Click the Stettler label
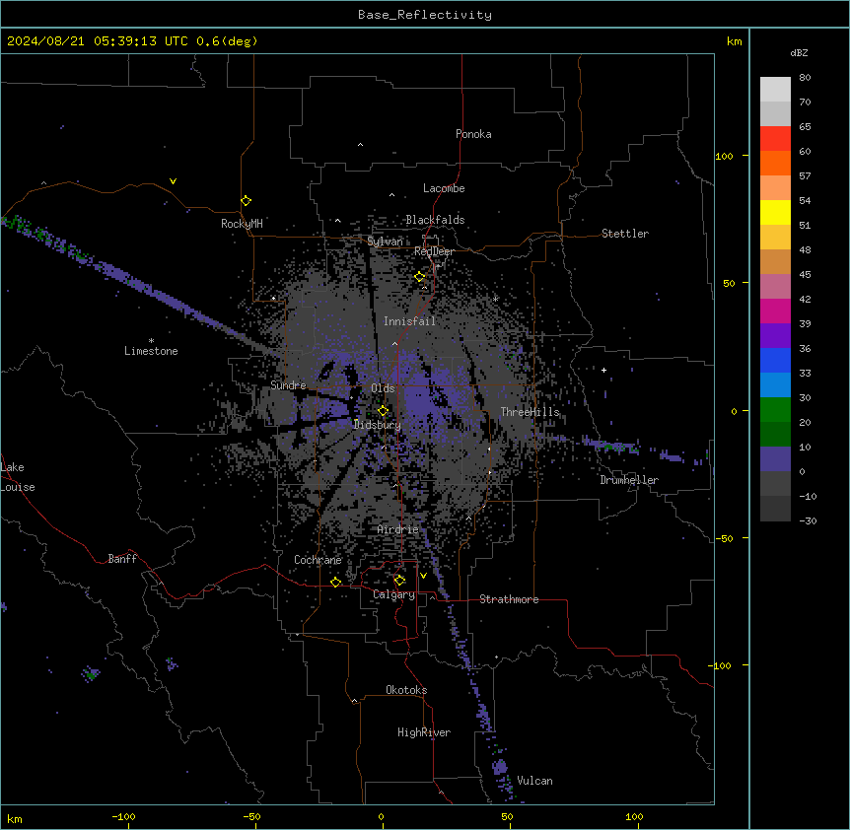This screenshot has height=830, width=850. click(625, 234)
